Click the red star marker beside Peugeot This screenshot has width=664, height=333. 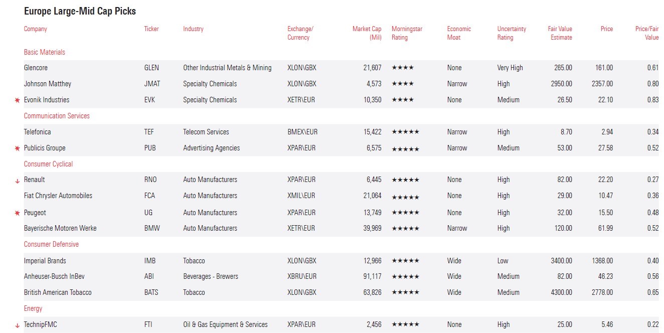[18, 213]
